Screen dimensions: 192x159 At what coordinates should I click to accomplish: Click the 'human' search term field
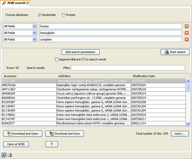[111, 26]
